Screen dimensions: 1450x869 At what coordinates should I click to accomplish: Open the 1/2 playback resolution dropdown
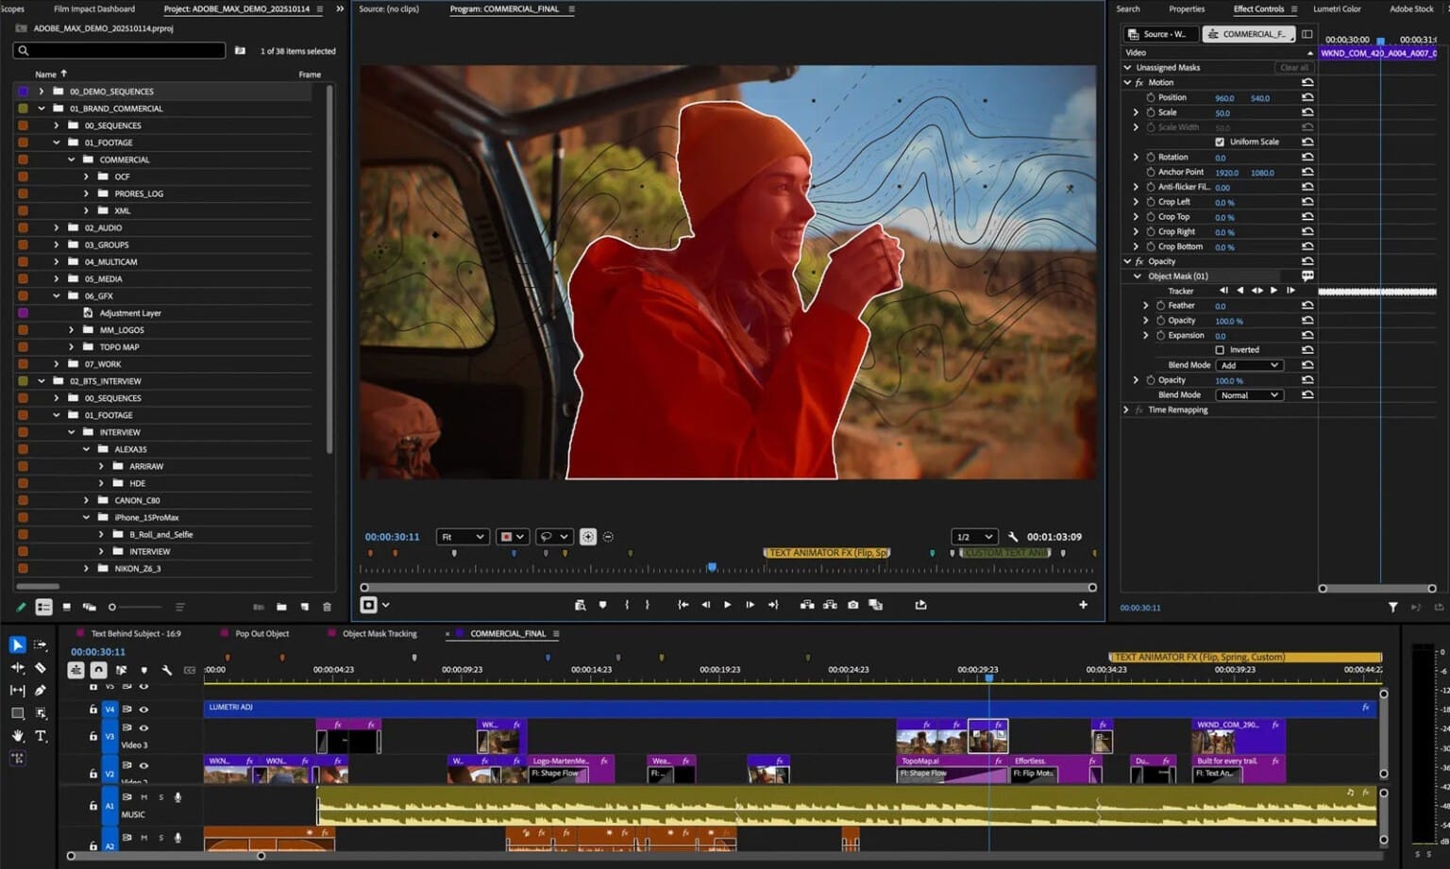click(975, 537)
